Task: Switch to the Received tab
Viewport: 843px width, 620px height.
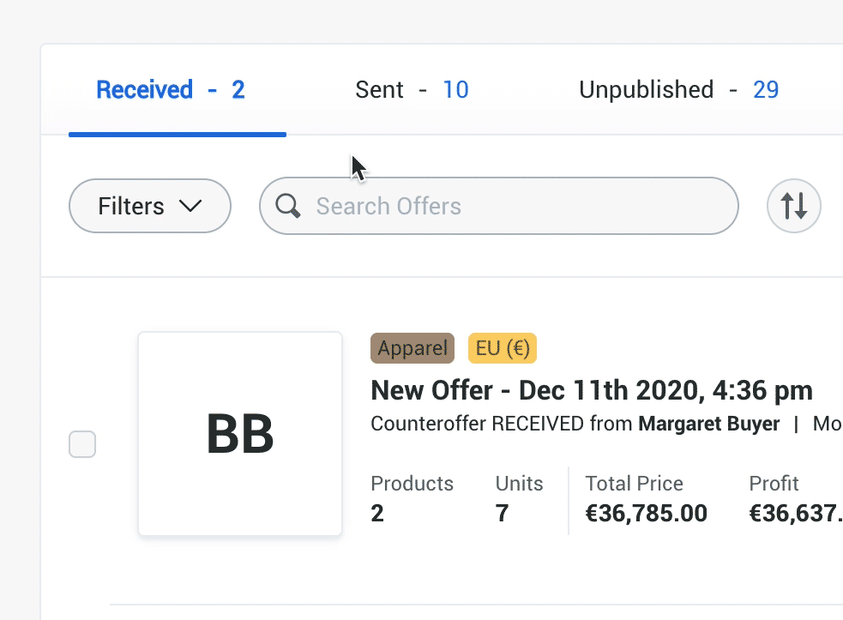Action: click(171, 90)
